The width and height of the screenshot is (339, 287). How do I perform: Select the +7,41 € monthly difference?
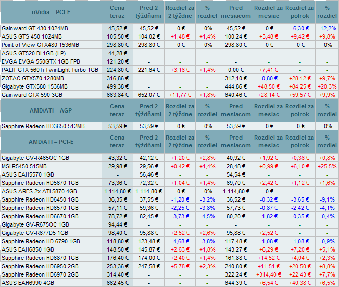pyautogui.click(x=269, y=70)
